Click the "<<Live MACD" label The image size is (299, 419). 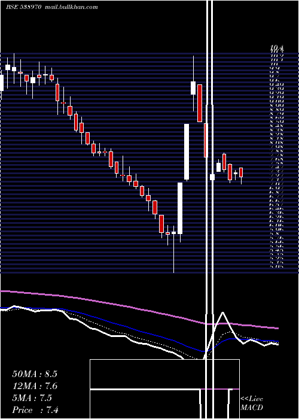(x=252, y=403)
